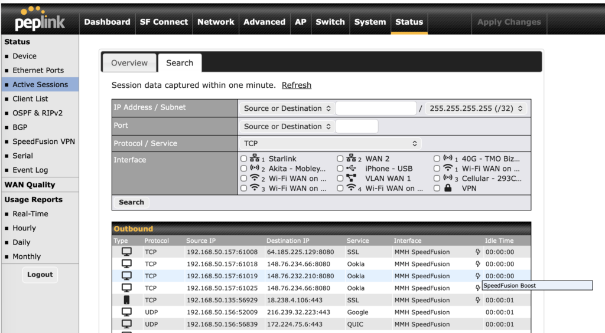Check the Wi-Fi WAN 4 checkbox
The width and height of the screenshot is (605, 333).
tap(340, 188)
